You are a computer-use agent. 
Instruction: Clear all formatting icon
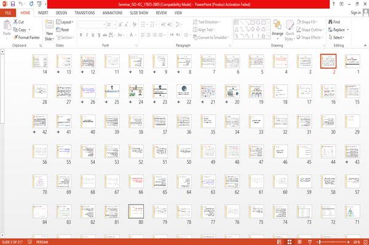pyautogui.click(x=134, y=25)
